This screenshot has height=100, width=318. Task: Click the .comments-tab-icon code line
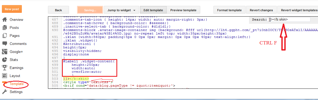pyautogui.click(x=135, y=20)
